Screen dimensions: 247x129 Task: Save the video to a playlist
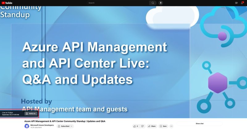coord(163,126)
